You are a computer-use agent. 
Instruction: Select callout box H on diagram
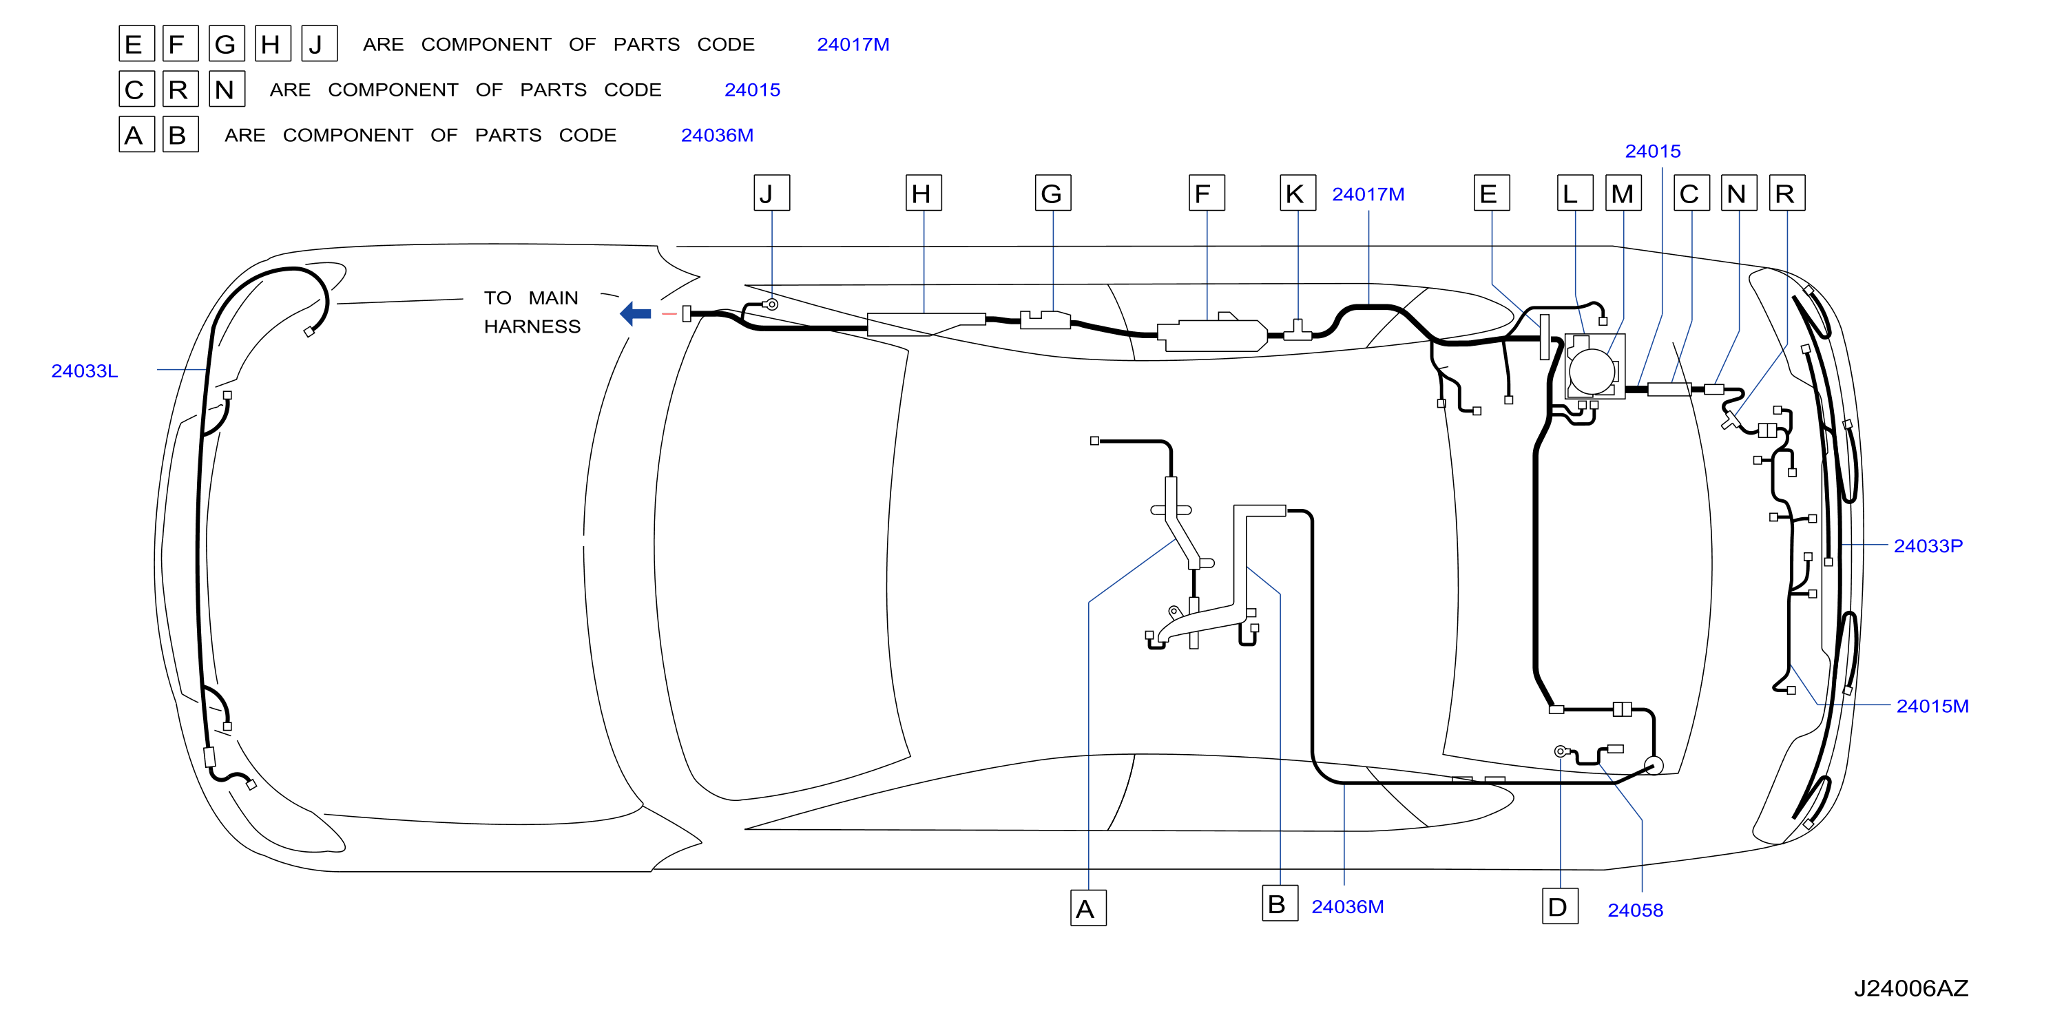[x=923, y=193]
